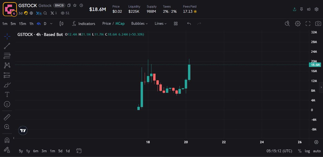Image resolution: width=323 pixels, height=157 pixels.
Task: Toggle magnet mode for drawings
Action: [x=7, y=140]
